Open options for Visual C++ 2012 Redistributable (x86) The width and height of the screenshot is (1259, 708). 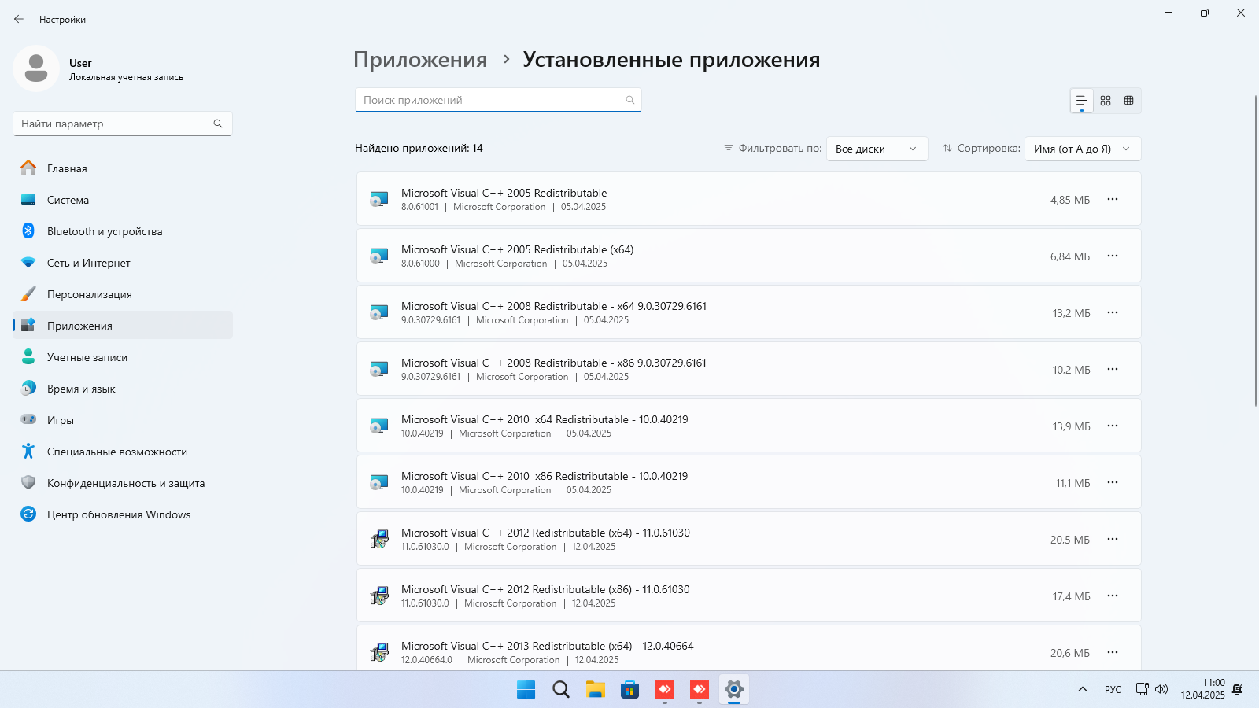[x=1113, y=596]
